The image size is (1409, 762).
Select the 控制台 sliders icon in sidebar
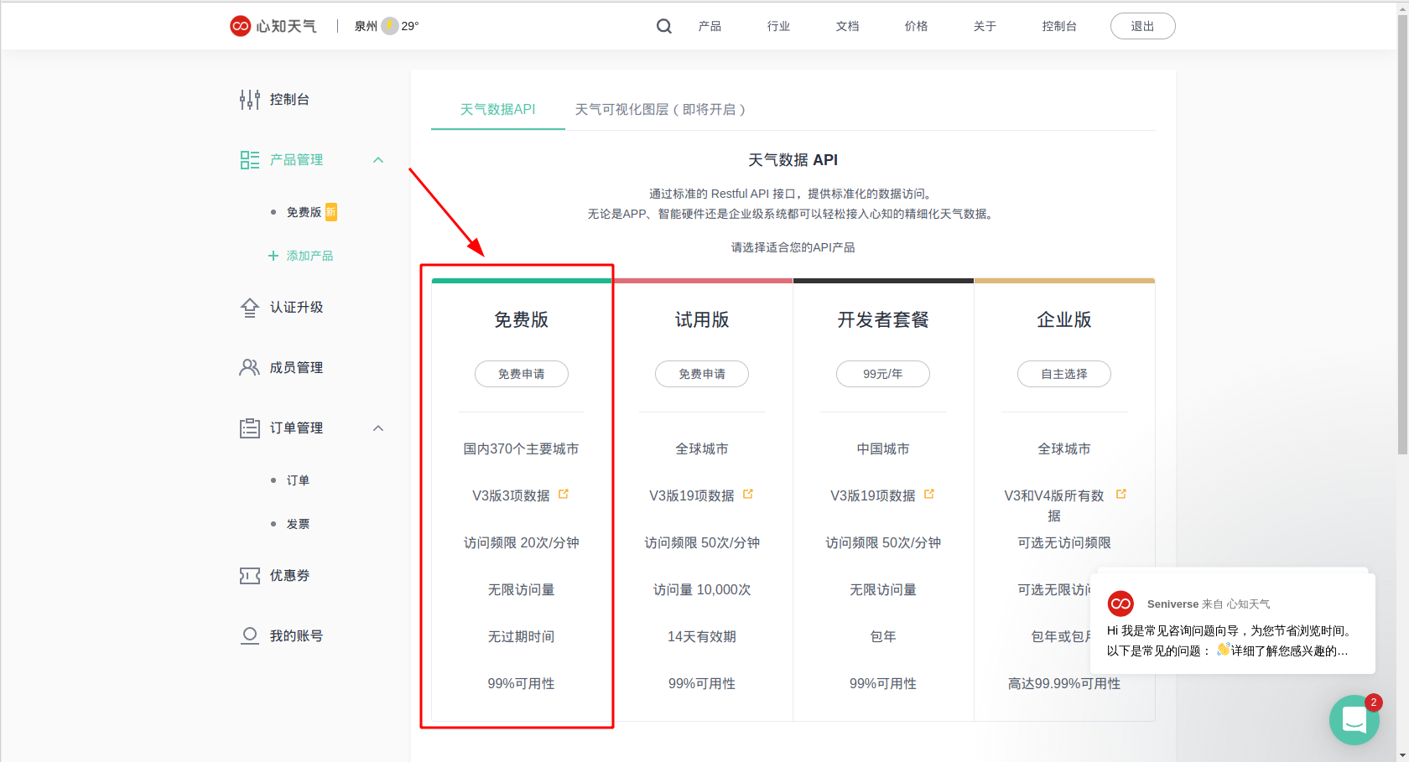[249, 99]
